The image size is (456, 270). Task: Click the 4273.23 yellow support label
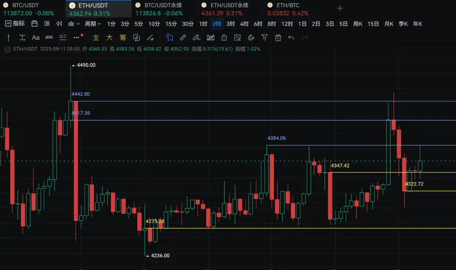[x=155, y=221]
